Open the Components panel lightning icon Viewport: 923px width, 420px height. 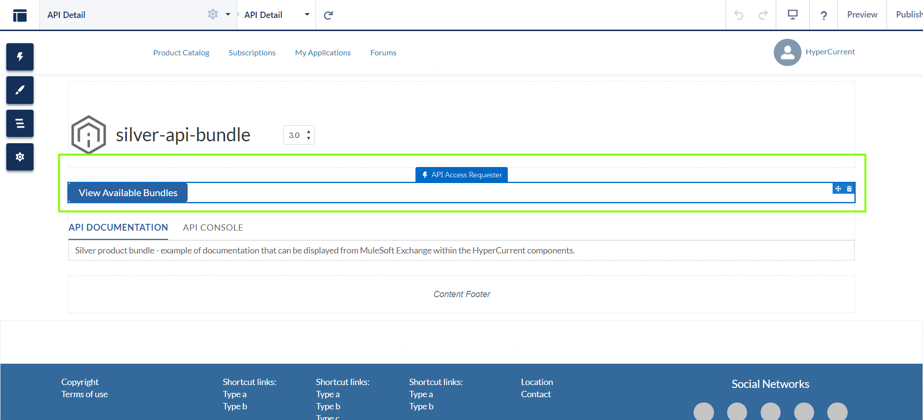(x=20, y=57)
